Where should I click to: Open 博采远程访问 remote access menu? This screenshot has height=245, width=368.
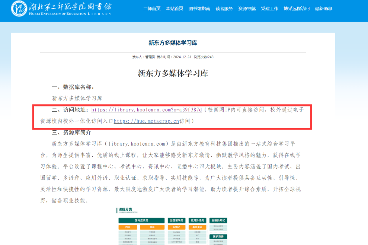pyautogui.click(x=296, y=9)
